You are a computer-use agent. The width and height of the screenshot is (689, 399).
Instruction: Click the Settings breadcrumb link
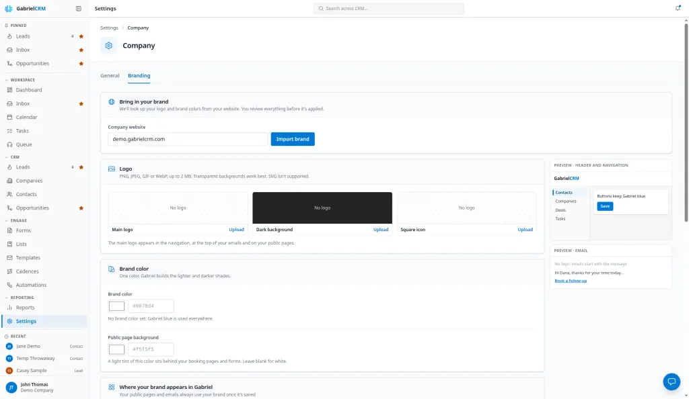(109, 28)
